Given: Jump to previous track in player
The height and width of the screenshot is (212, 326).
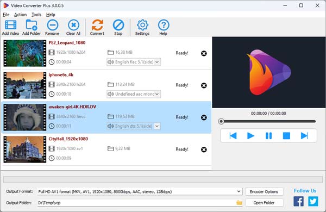Looking at the screenshot, I should tap(233, 136).
